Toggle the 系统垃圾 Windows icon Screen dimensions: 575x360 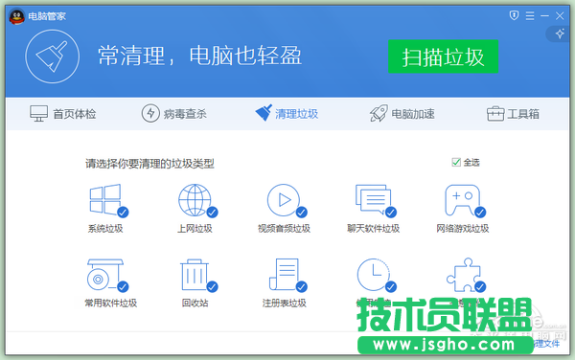108,201
